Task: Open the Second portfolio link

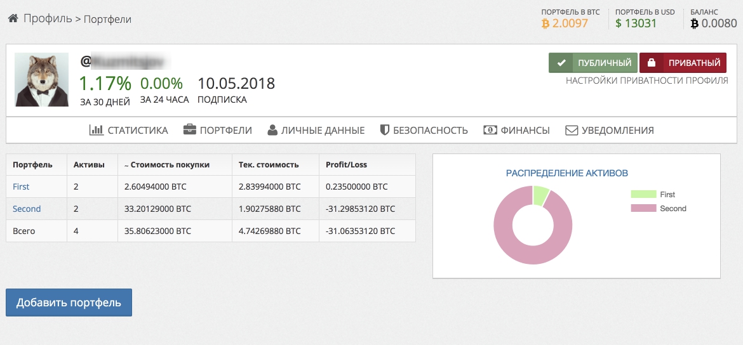Action: [x=27, y=209]
